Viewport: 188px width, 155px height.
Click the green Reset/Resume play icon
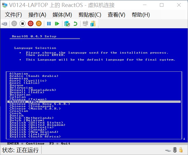click(57, 24)
